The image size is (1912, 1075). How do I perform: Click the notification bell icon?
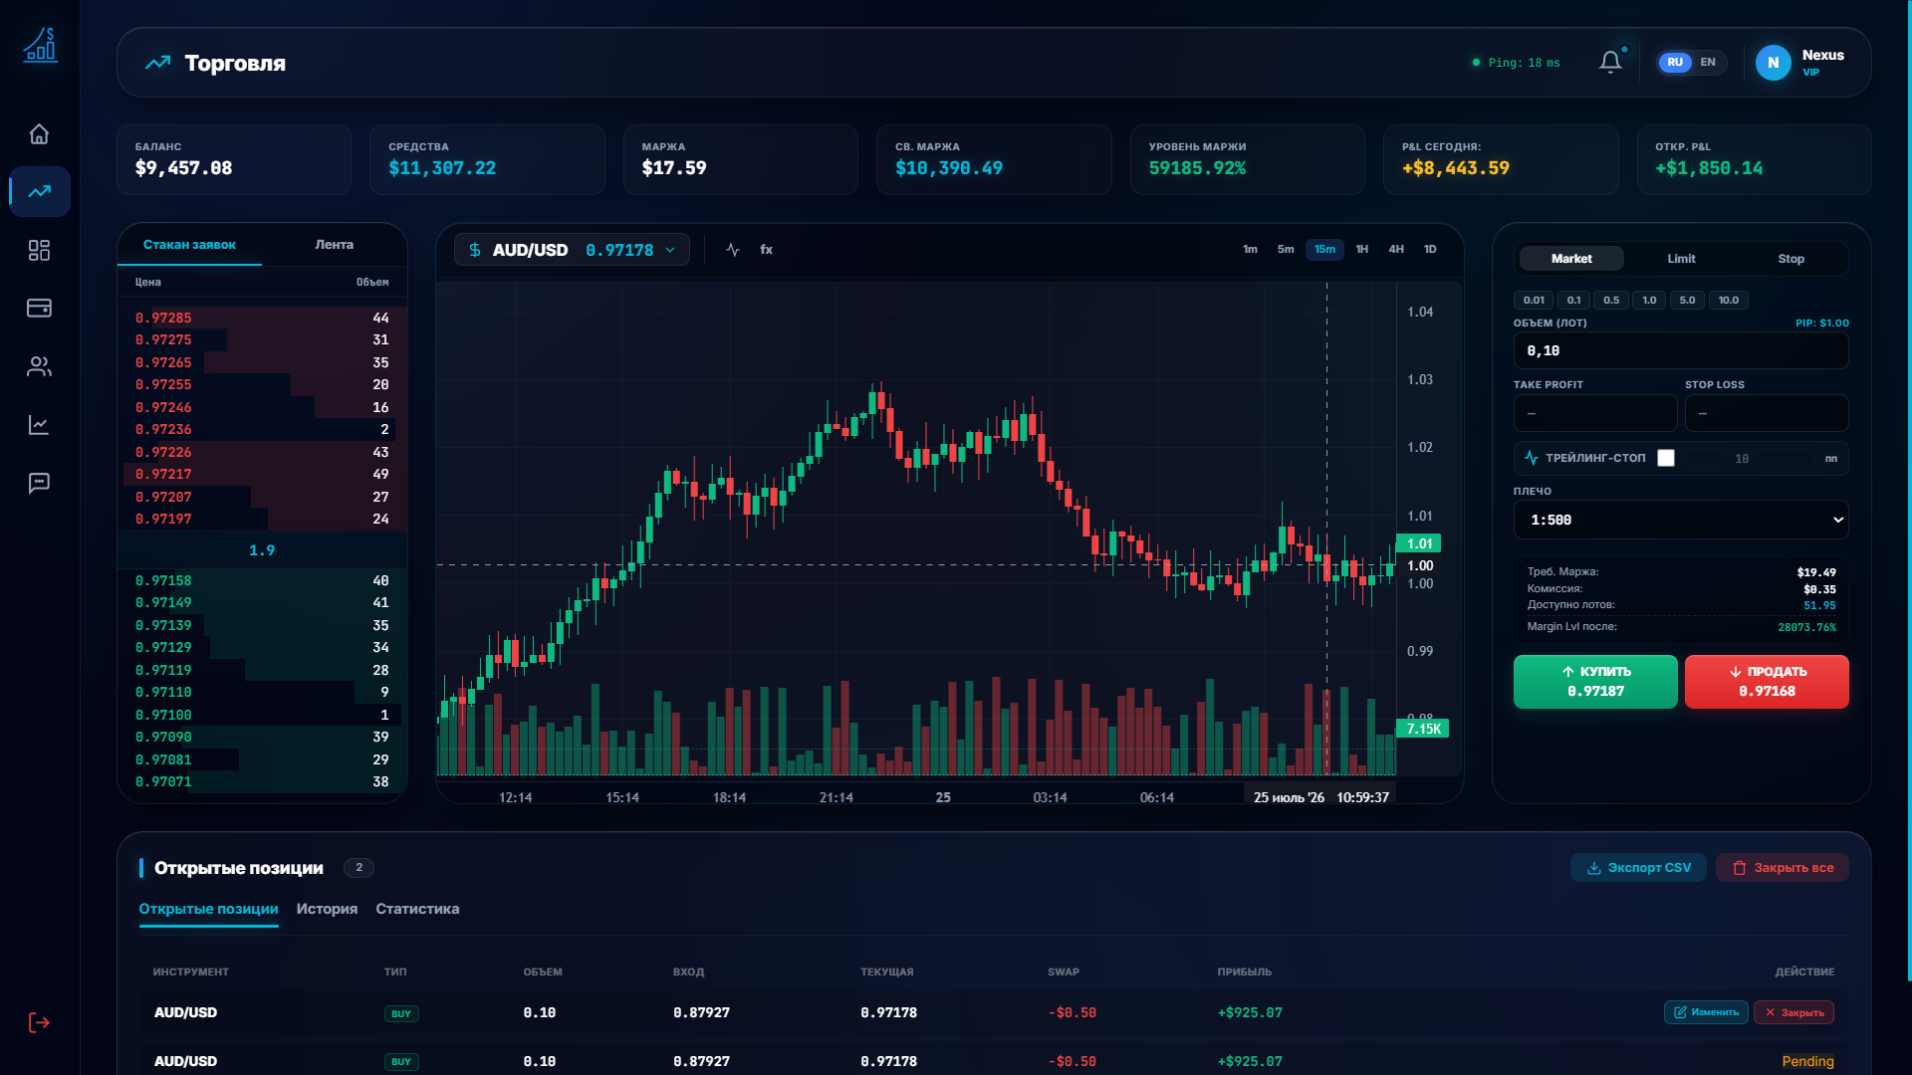tap(1610, 62)
